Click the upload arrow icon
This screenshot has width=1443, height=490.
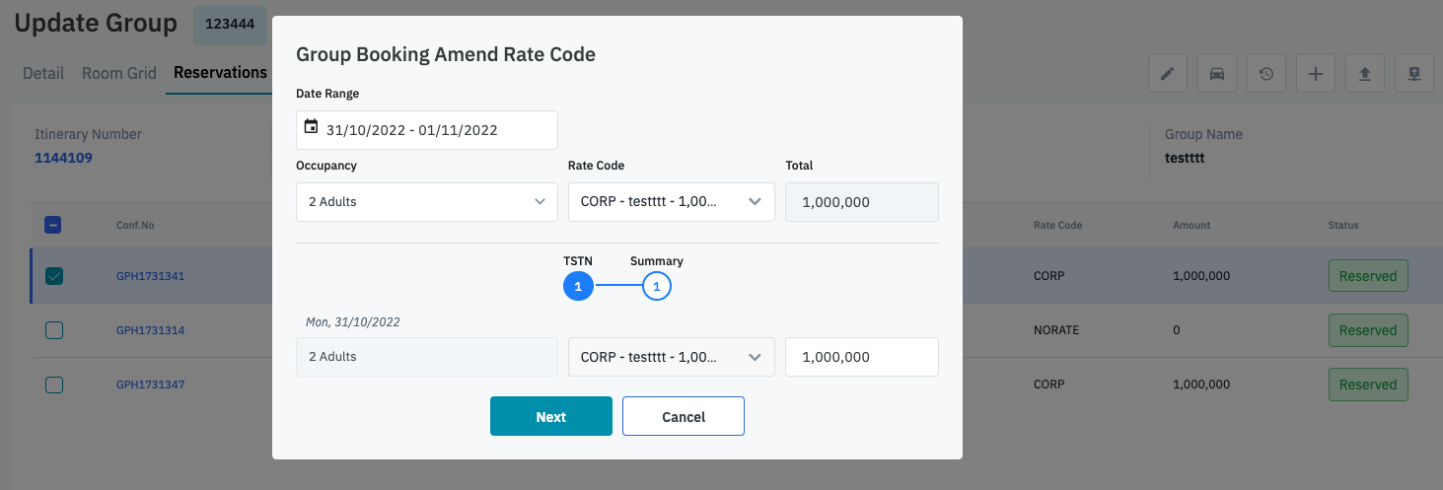click(x=1365, y=74)
